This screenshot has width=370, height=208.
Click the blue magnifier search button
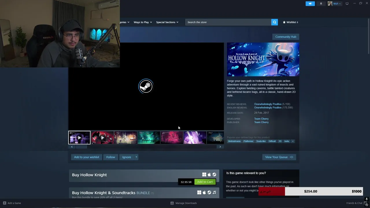[274, 22]
